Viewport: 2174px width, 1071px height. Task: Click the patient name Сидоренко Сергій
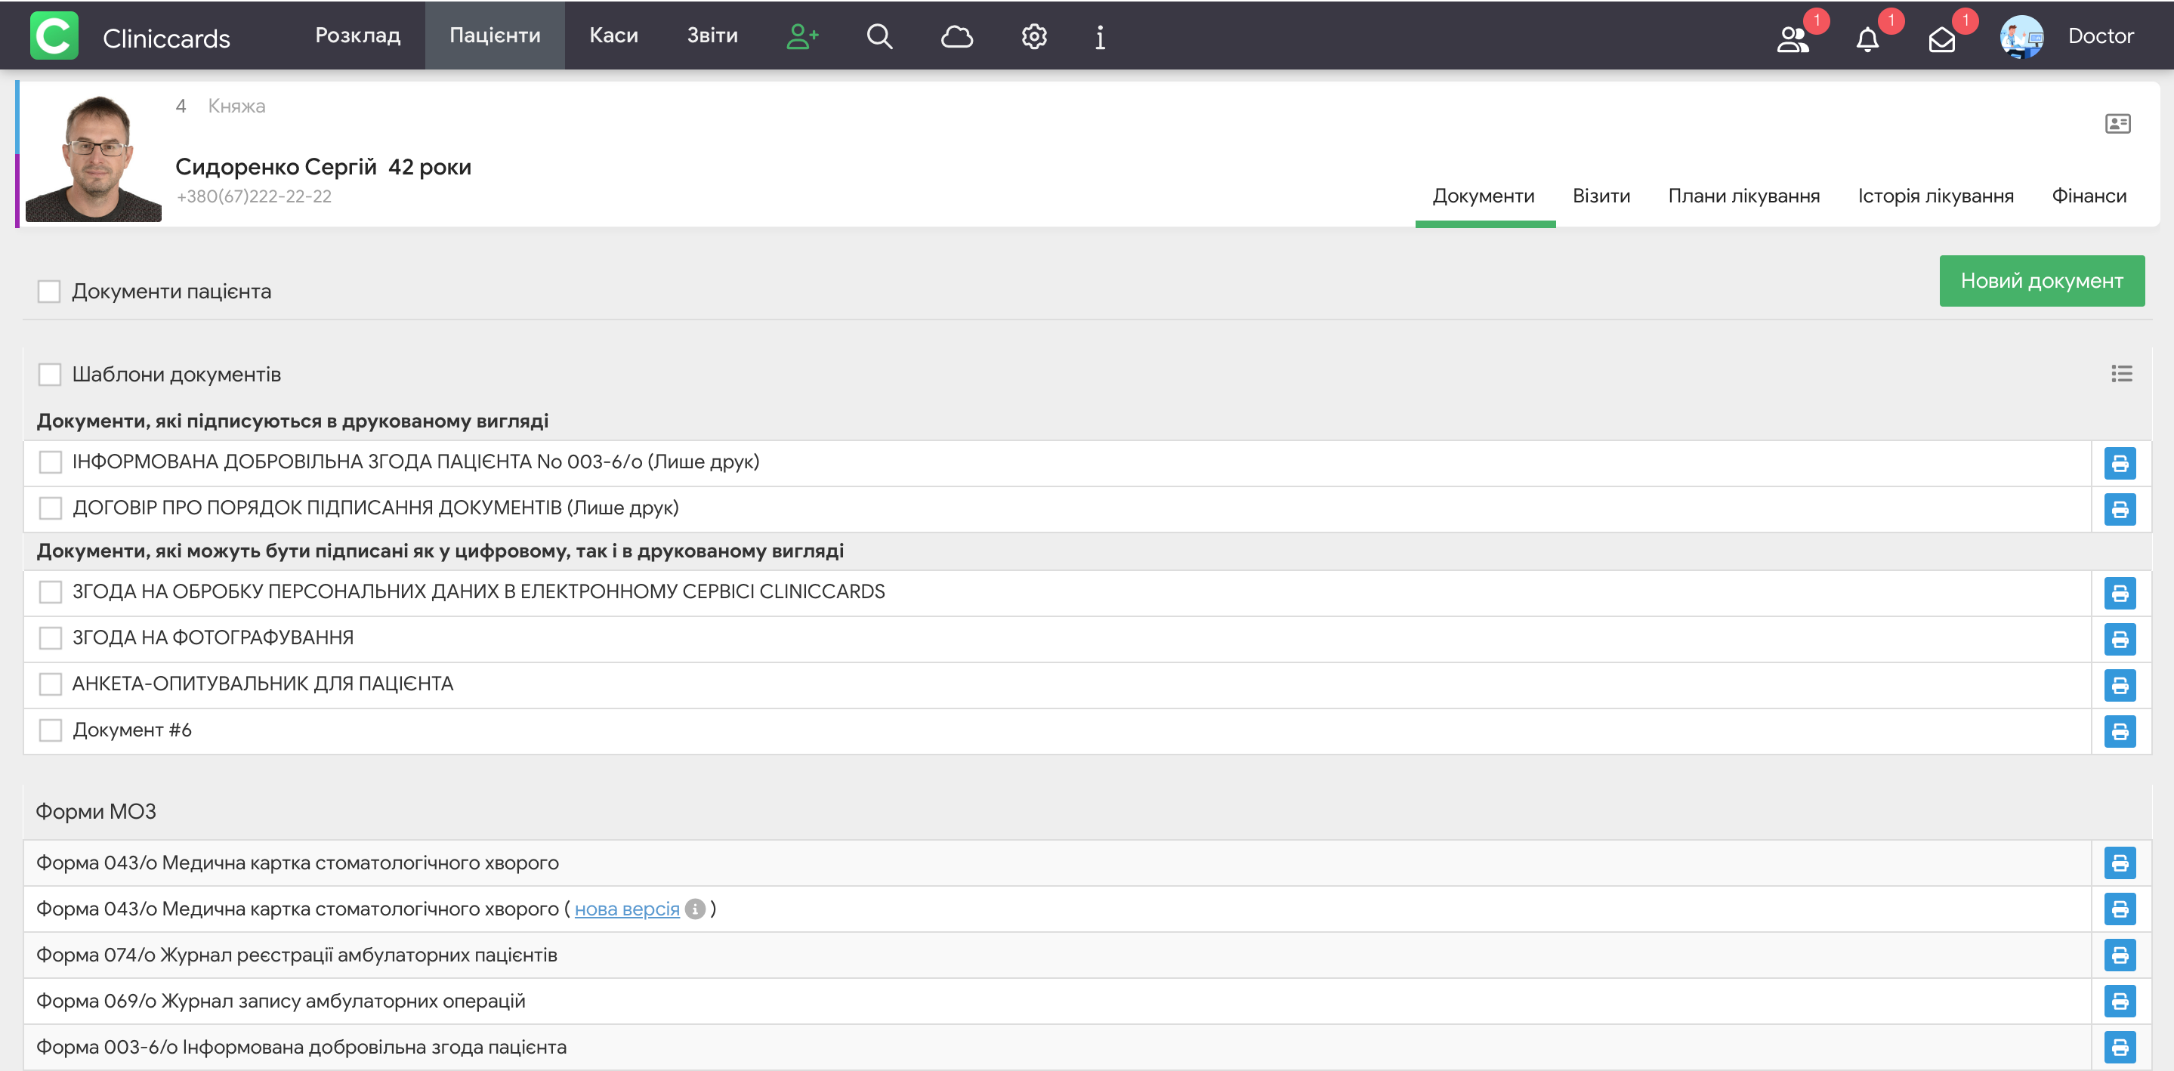tap(276, 166)
